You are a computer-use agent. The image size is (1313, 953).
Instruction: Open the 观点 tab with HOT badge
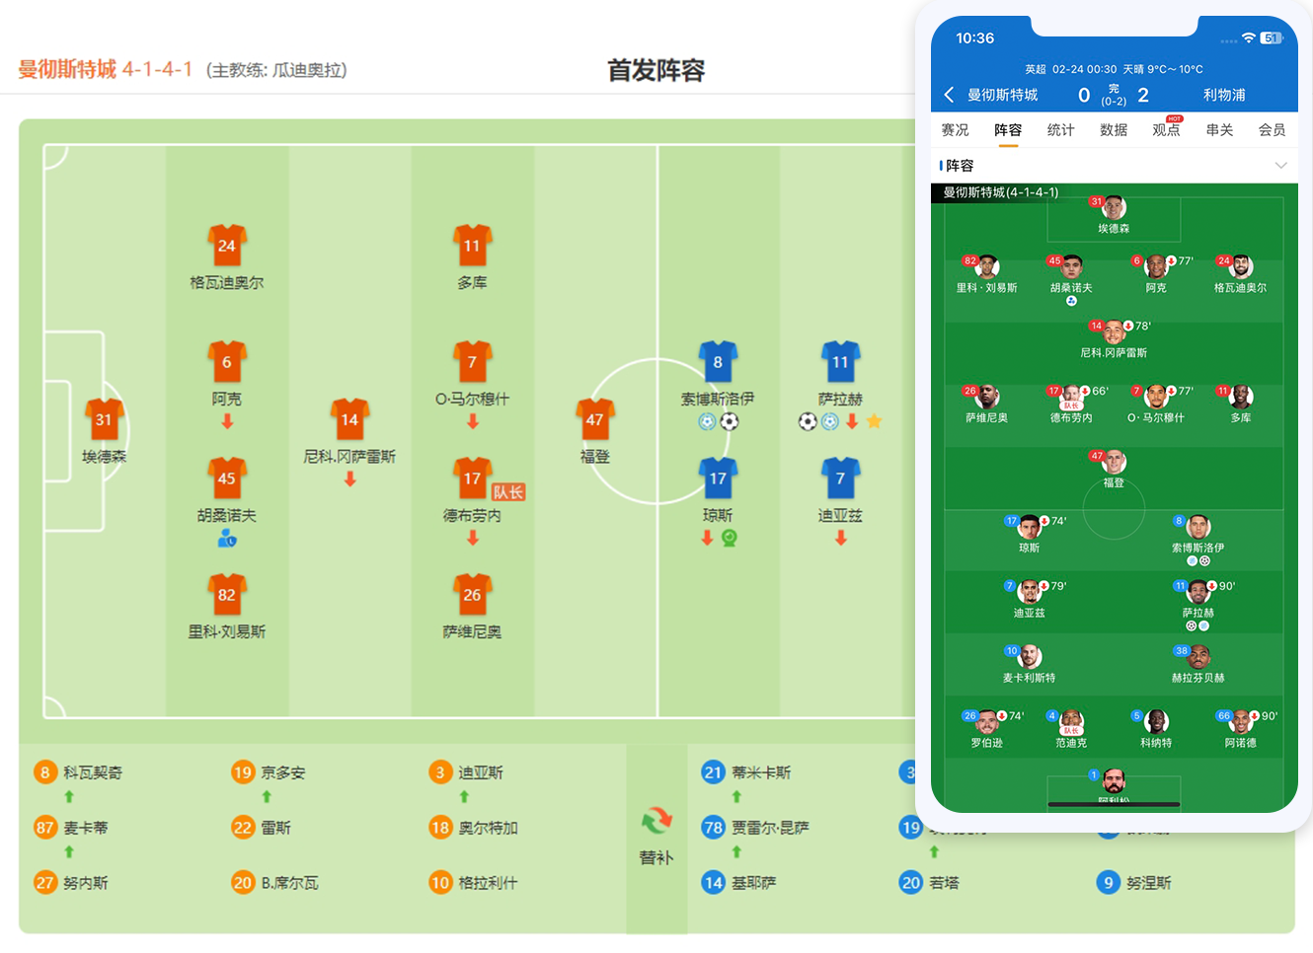[x=1166, y=130]
